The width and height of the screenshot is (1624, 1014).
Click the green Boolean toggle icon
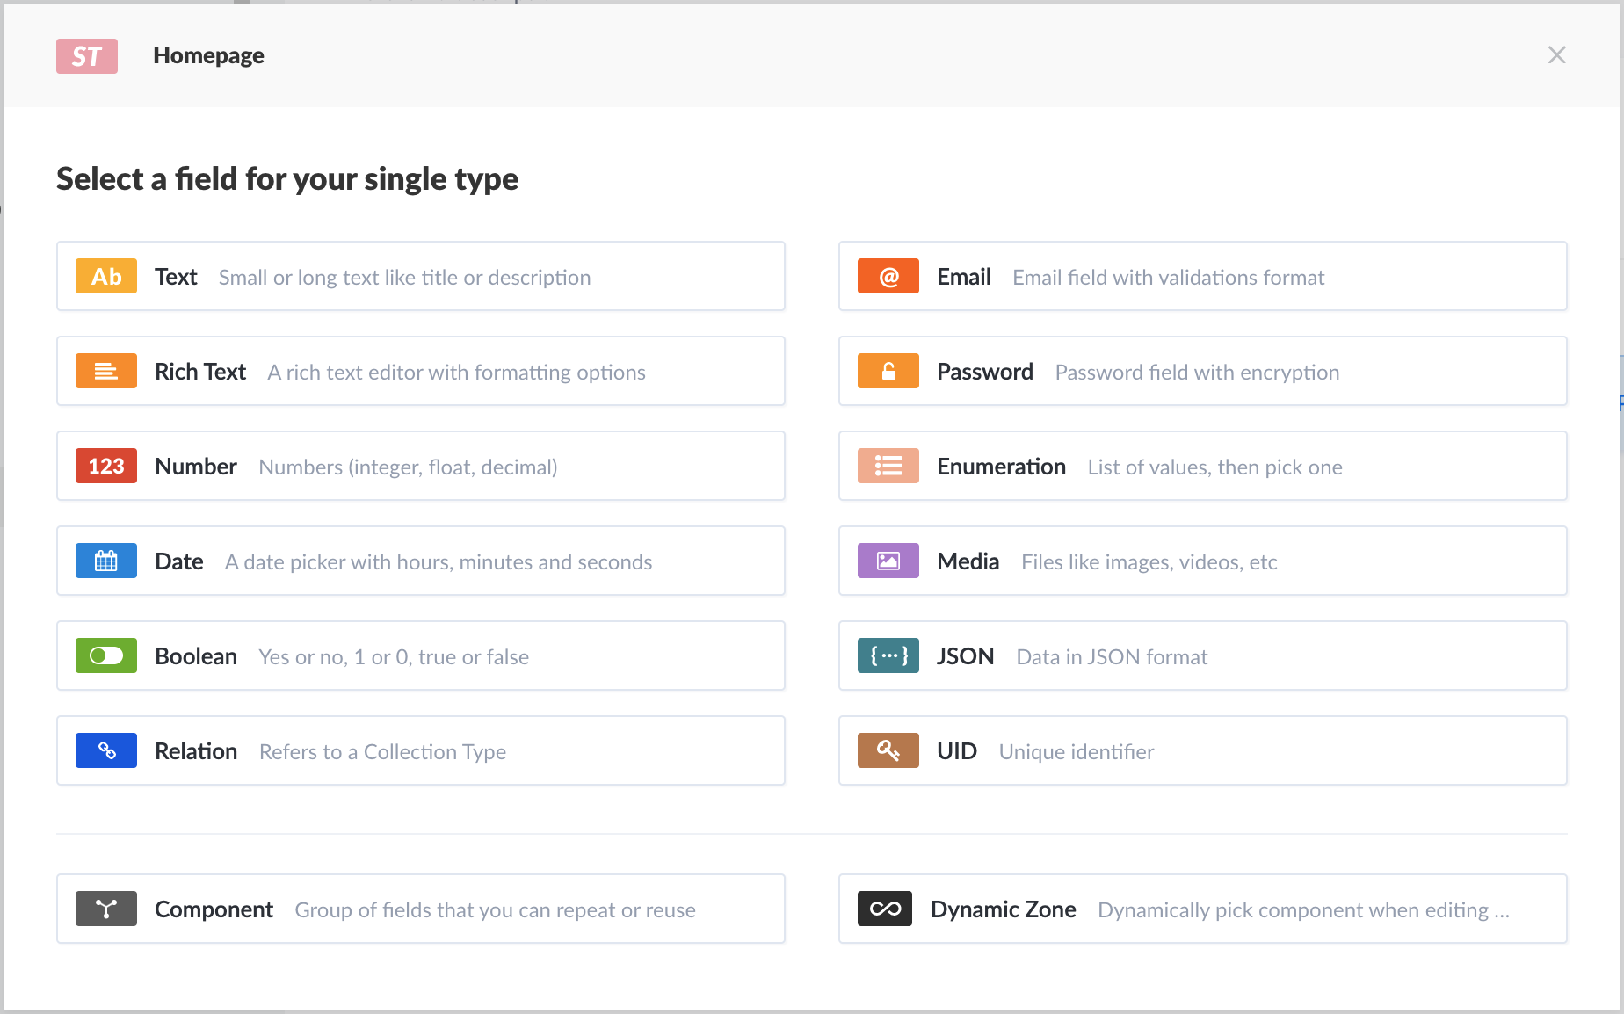105,655
